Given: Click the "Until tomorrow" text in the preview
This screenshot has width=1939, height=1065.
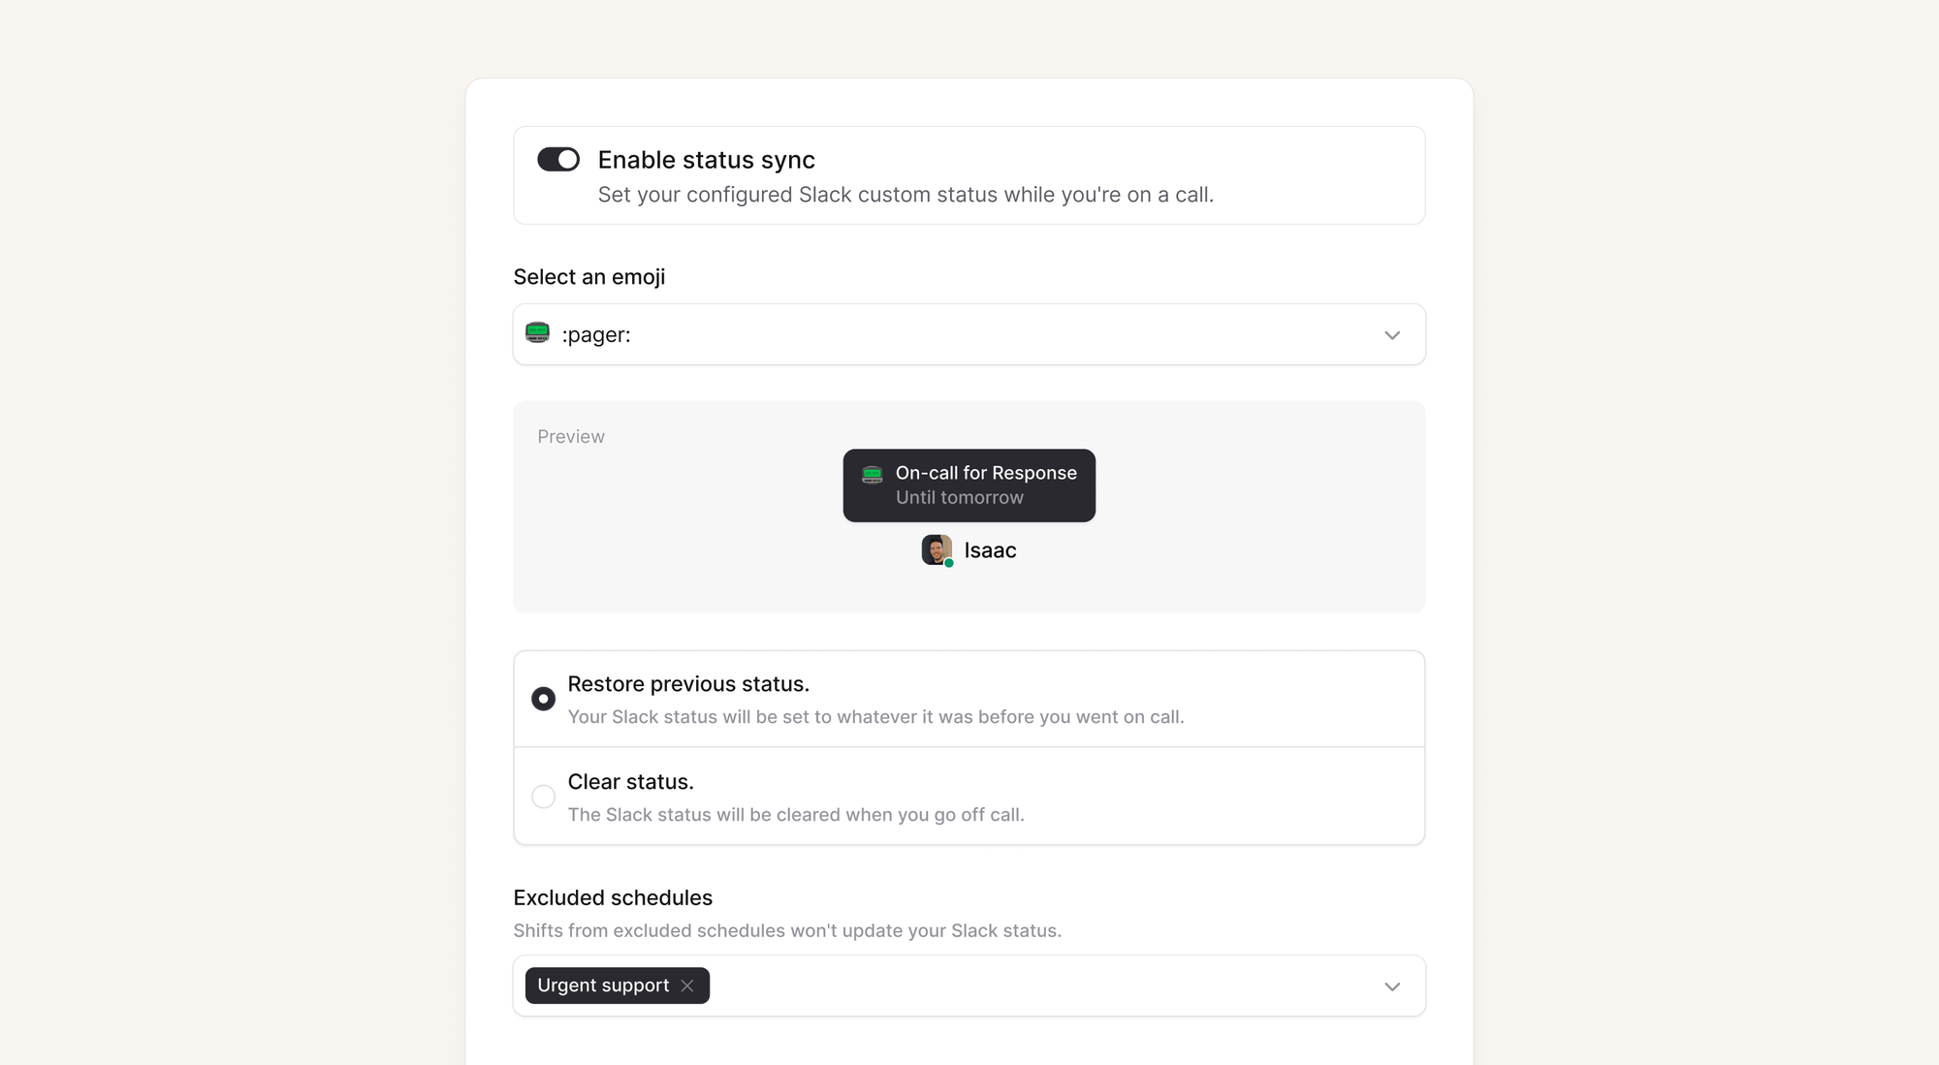Looking at the screenshot, I should pyautogui.click(x=959, y=497).
